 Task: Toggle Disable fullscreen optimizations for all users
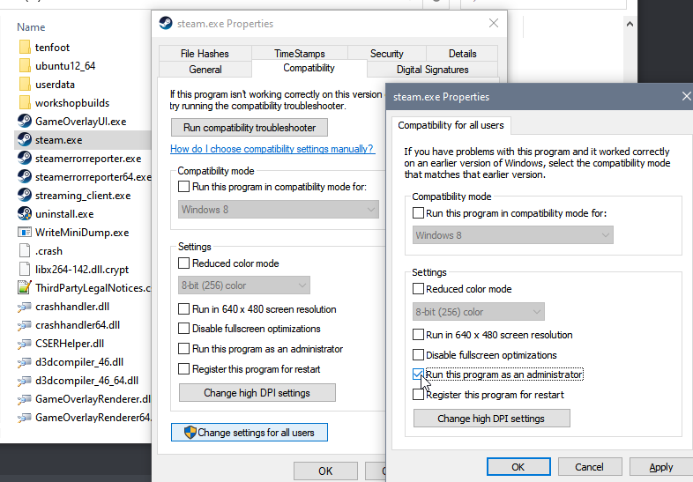click(418, 355)
